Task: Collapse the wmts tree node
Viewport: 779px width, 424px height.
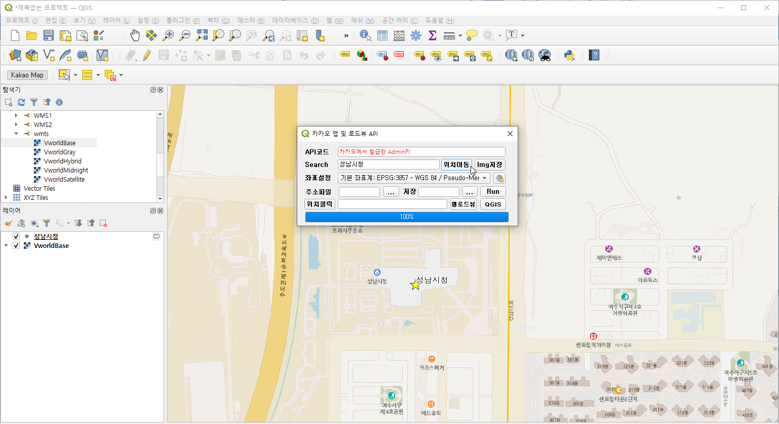Action: (16, 134)
